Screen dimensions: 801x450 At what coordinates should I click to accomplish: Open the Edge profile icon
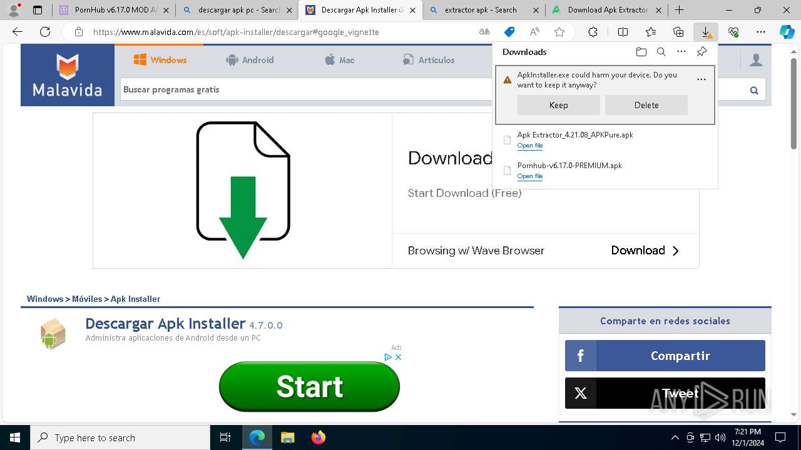[x=14, y=10]
